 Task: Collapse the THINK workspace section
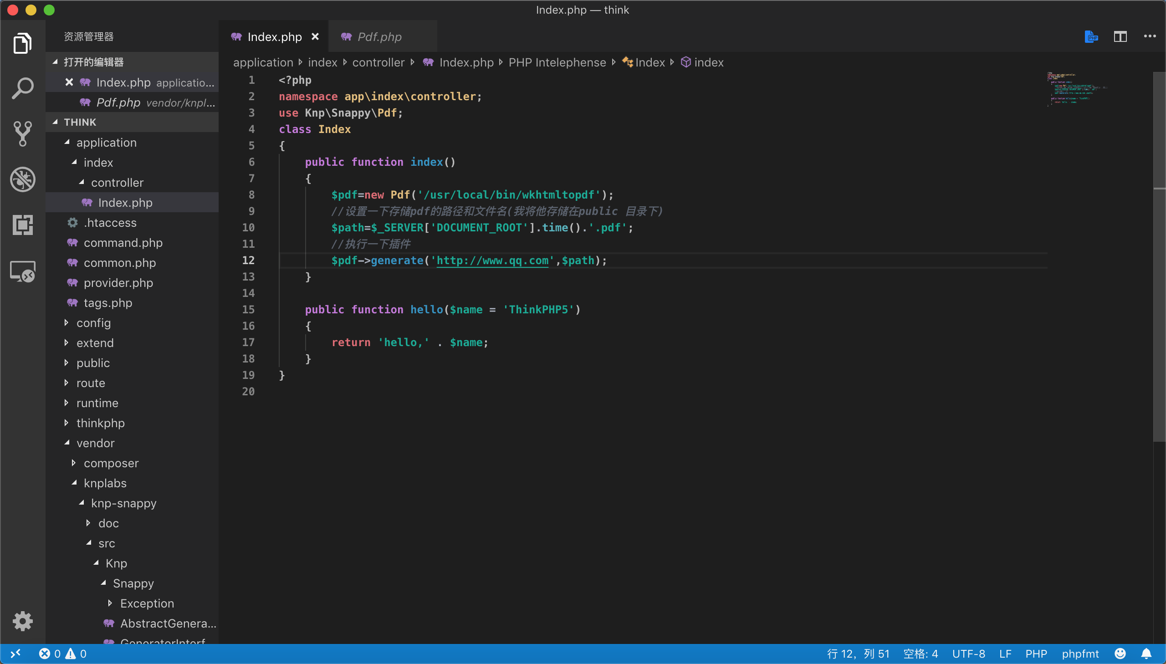[x=80, y=122]
